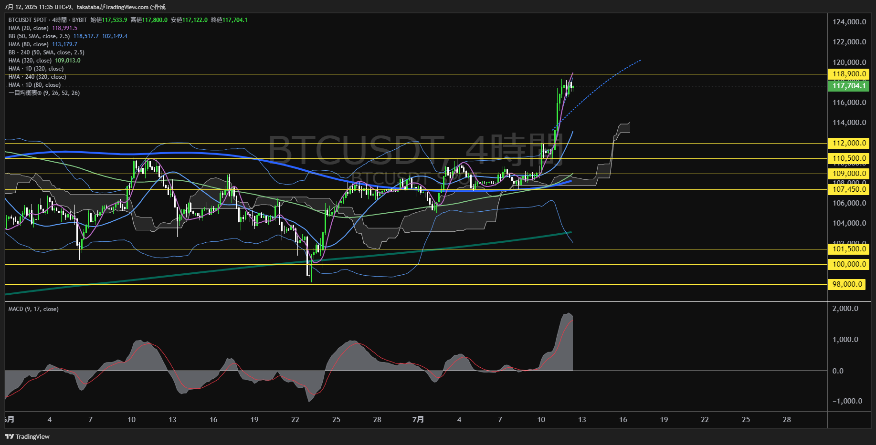Select the HMA (80, close) indicator legend
This screenshot has width=876, height=445.
pos(28,44)
